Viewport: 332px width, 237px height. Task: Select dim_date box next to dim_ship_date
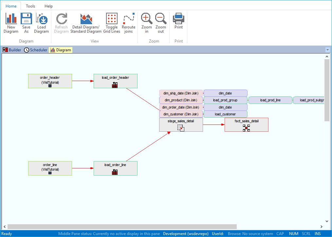pos(225,93)
